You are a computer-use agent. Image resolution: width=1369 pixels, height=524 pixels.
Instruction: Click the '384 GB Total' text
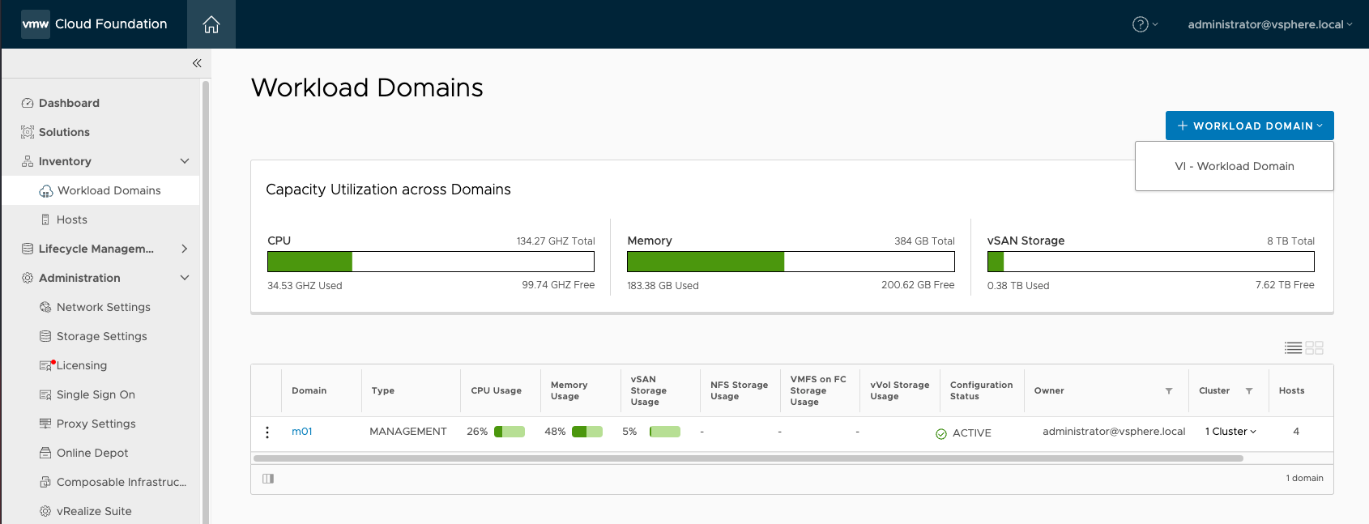tap(924, 241)
